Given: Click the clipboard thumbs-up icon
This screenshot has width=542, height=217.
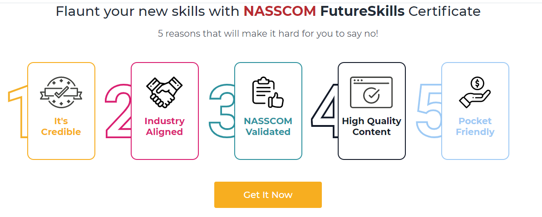Looking at the screenshot, I should tap(268, 92).
